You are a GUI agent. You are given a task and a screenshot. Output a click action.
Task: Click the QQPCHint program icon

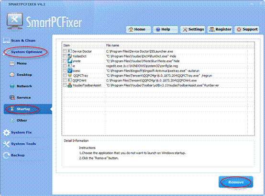pyautogui.click(x=70, y=80)
